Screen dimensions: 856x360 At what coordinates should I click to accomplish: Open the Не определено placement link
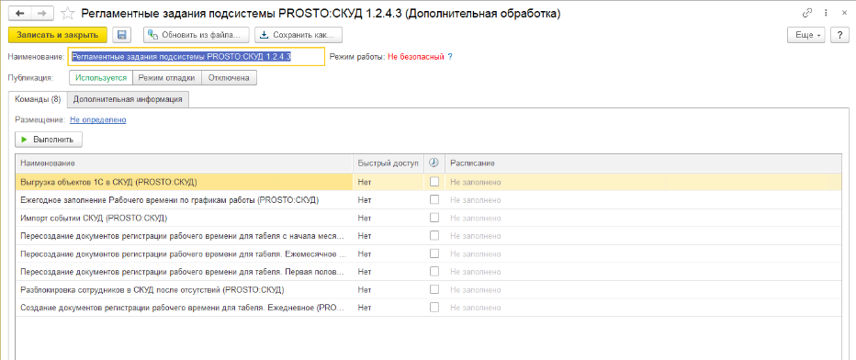[98, 119]
